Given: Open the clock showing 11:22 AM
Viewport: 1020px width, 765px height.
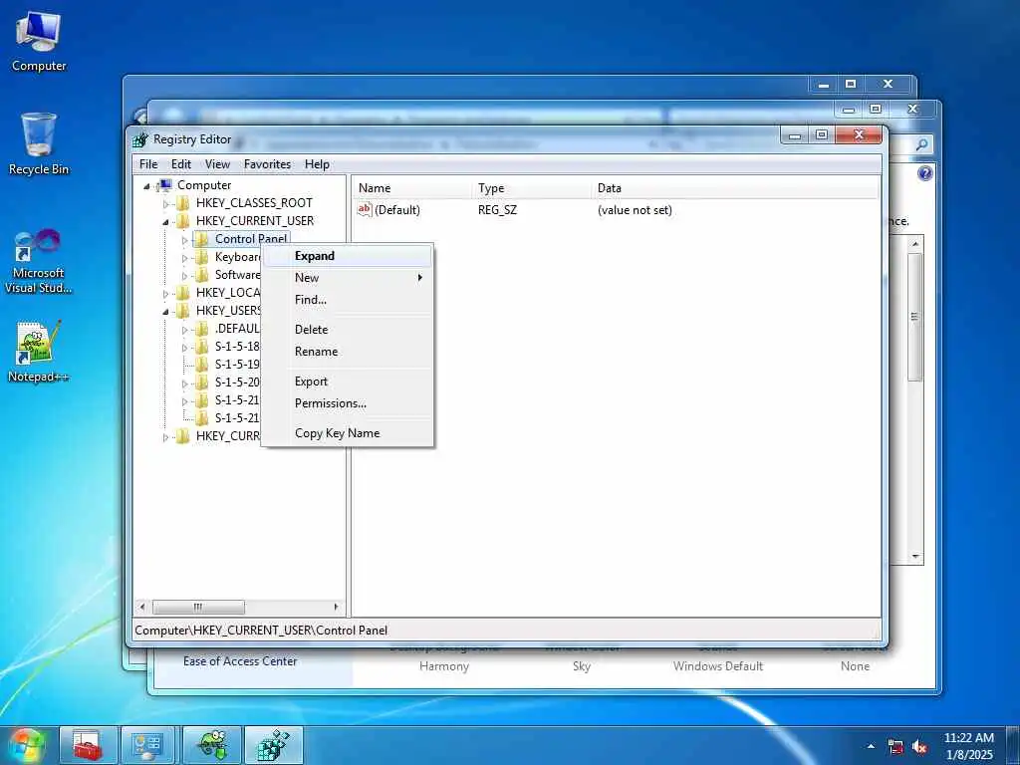Looking at the screenshot, I should tap(968, 745).
